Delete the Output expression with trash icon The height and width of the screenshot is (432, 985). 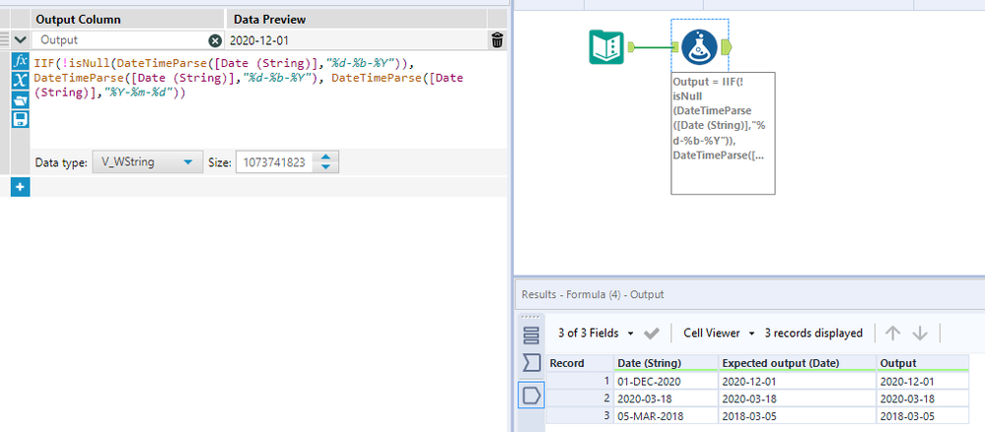[x=497, y=40]
